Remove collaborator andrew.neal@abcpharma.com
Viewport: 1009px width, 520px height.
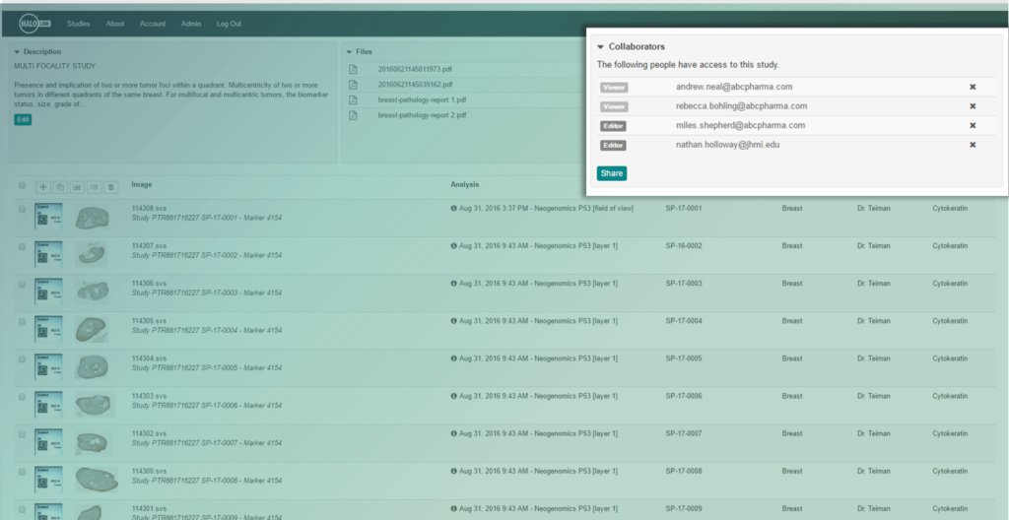pos(973,87)
